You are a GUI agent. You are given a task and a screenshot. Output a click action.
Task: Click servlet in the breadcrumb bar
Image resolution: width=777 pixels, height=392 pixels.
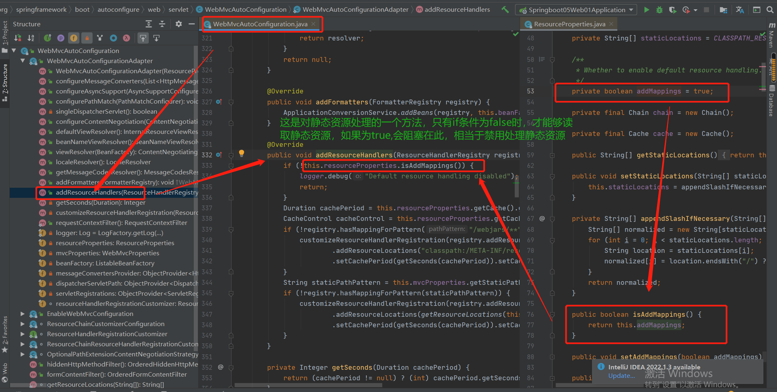(x=178, y=9)
